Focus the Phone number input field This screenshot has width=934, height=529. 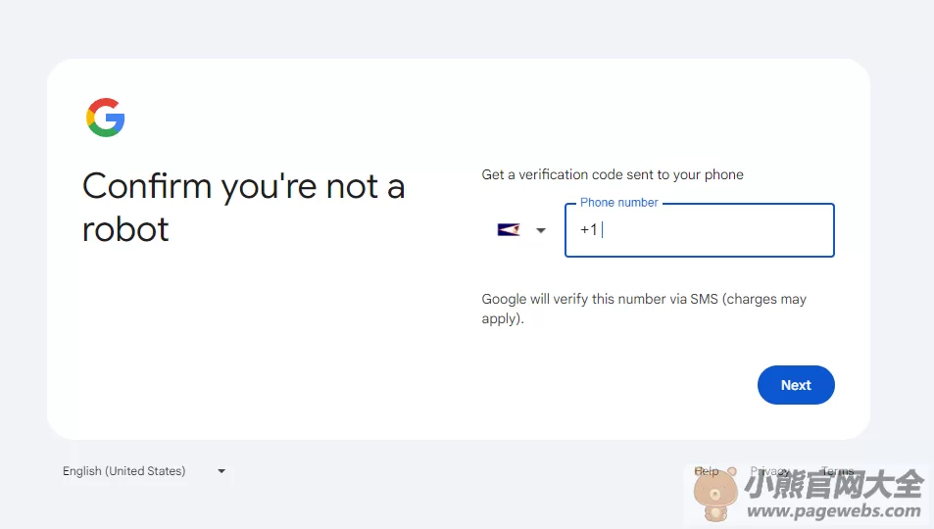click(700, 230)
